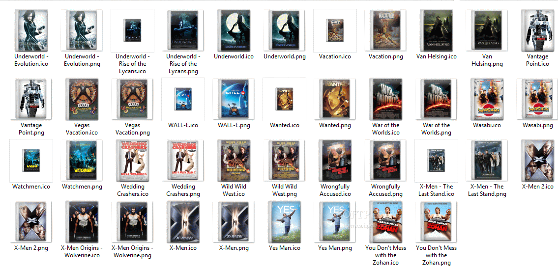Click the "Vantage Point.png" file name
This screenshot has width=558, height=270.
coord(31,129)
